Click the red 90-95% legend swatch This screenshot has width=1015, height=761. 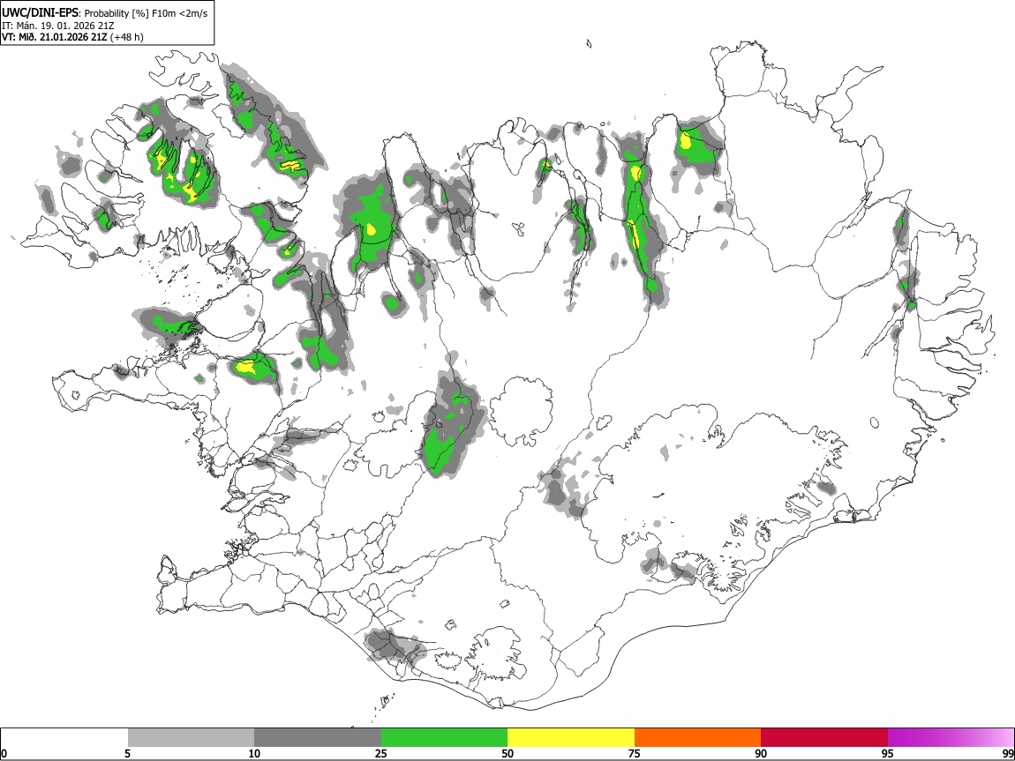[x=824, y=738]
